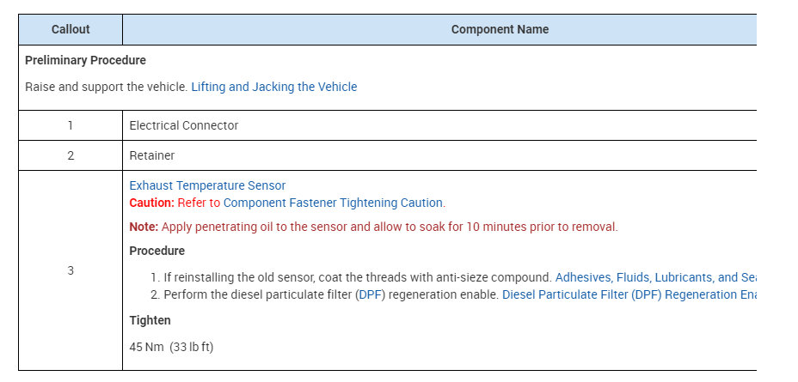Image resolution: width=798 pixels, height=382 pixels.
Task: Click the Exhaust Temperature Sensor link
Action: 207,185
